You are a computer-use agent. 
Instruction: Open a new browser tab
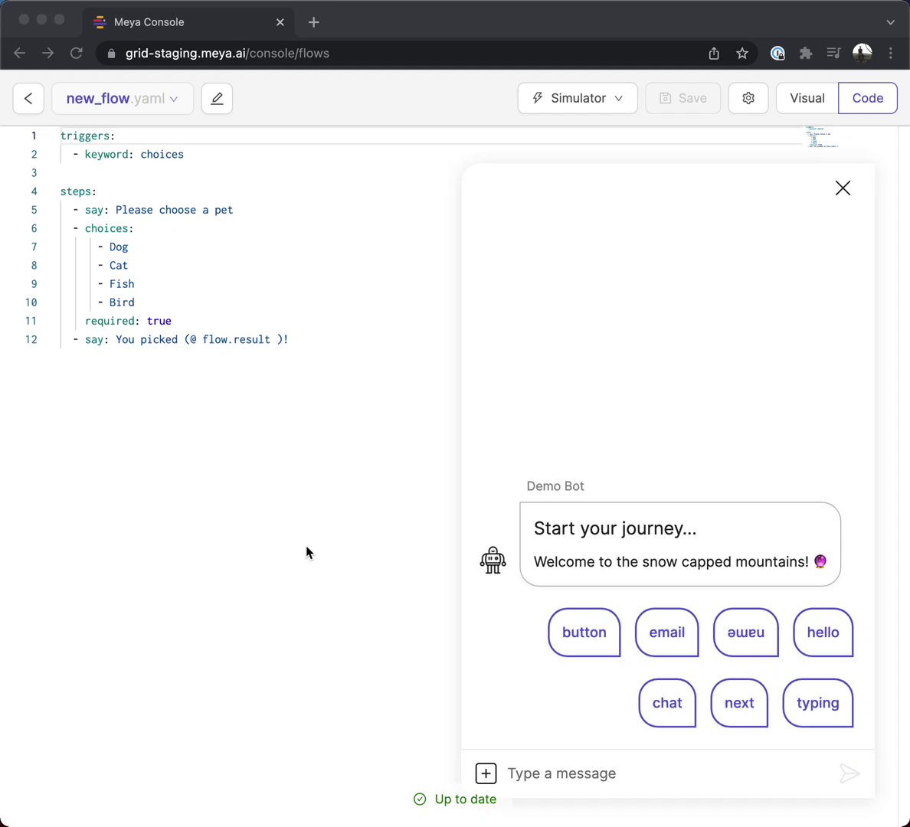click(313, 22)
